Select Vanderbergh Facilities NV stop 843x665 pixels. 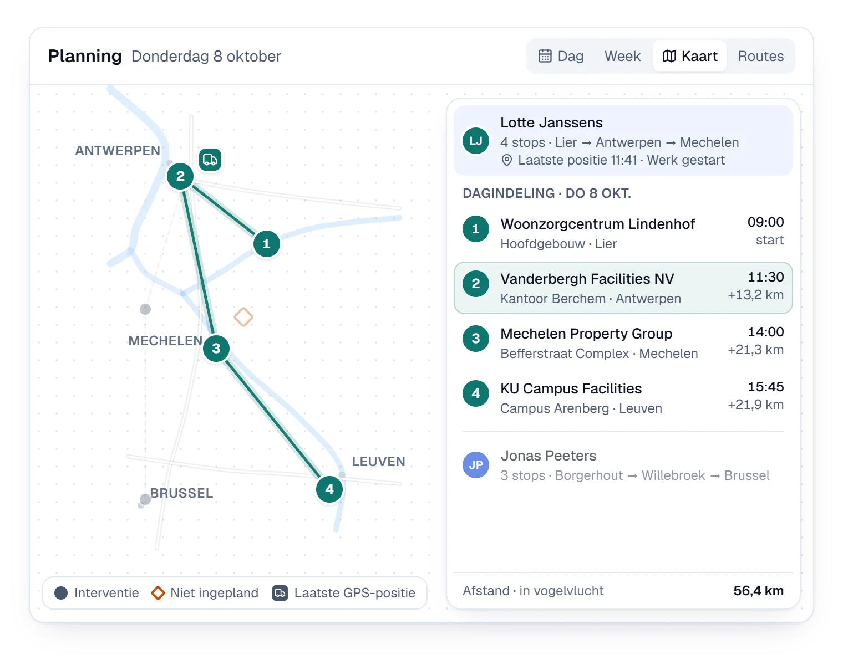coord(623,288)
